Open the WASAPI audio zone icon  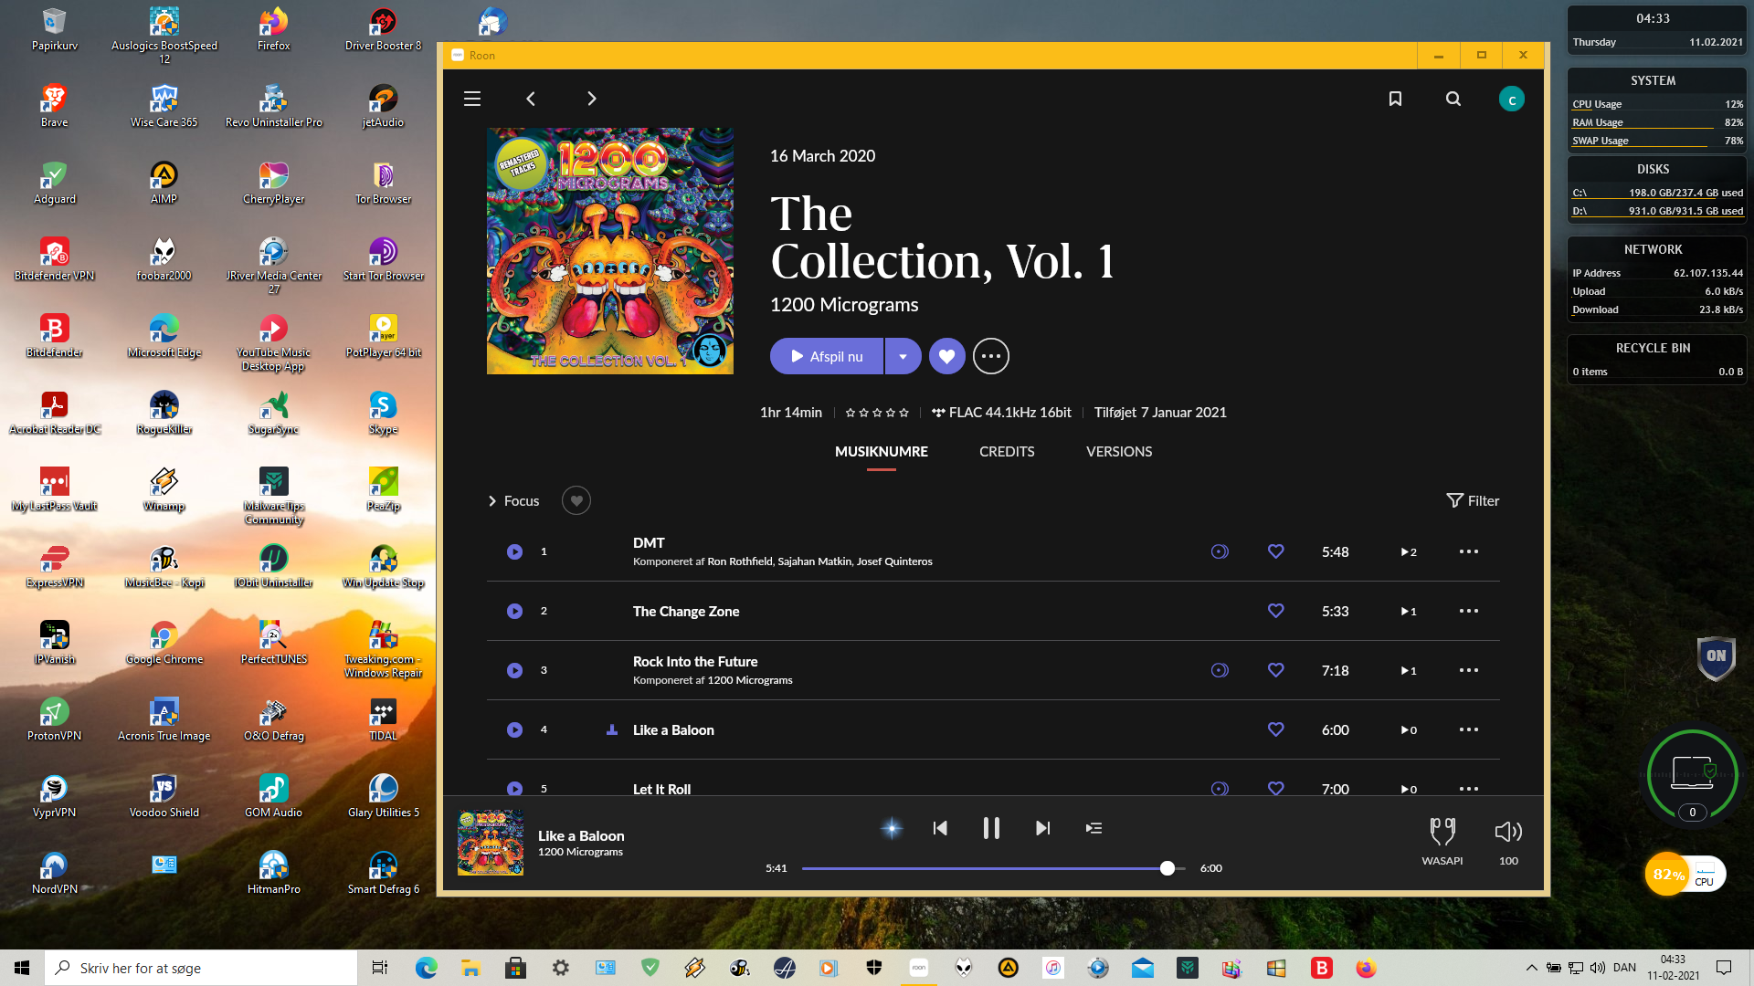1442,832
